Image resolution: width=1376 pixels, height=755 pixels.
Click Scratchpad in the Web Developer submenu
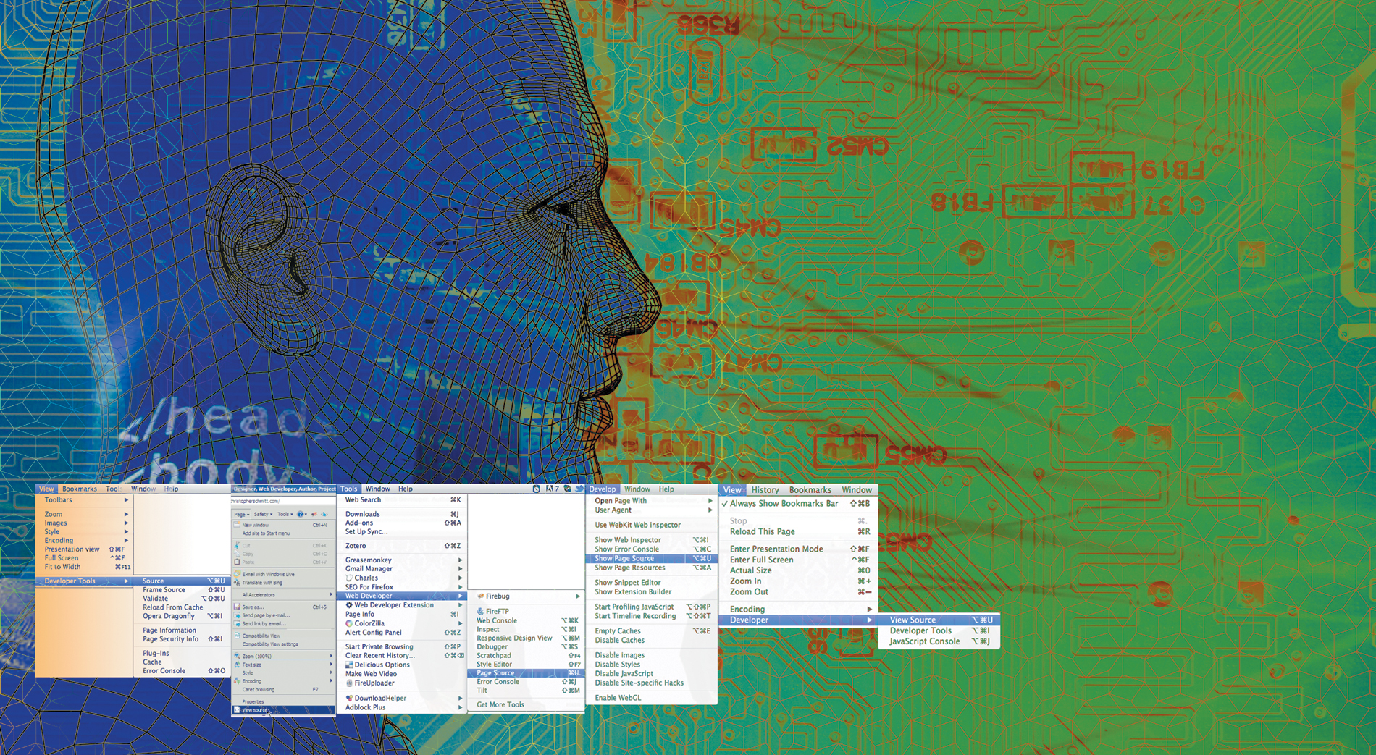click(494, 655)
